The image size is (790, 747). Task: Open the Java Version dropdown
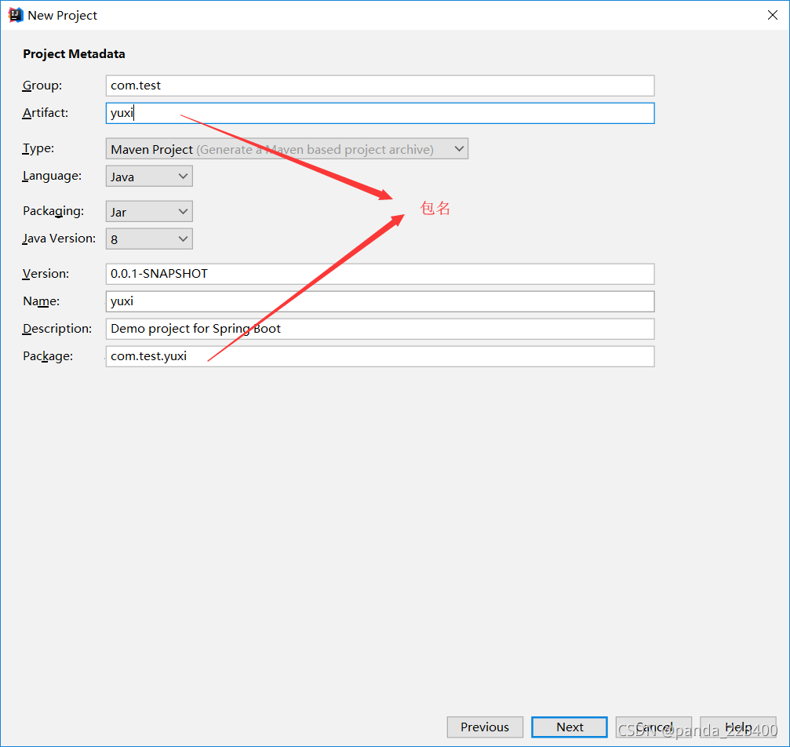tap(149, 239)
